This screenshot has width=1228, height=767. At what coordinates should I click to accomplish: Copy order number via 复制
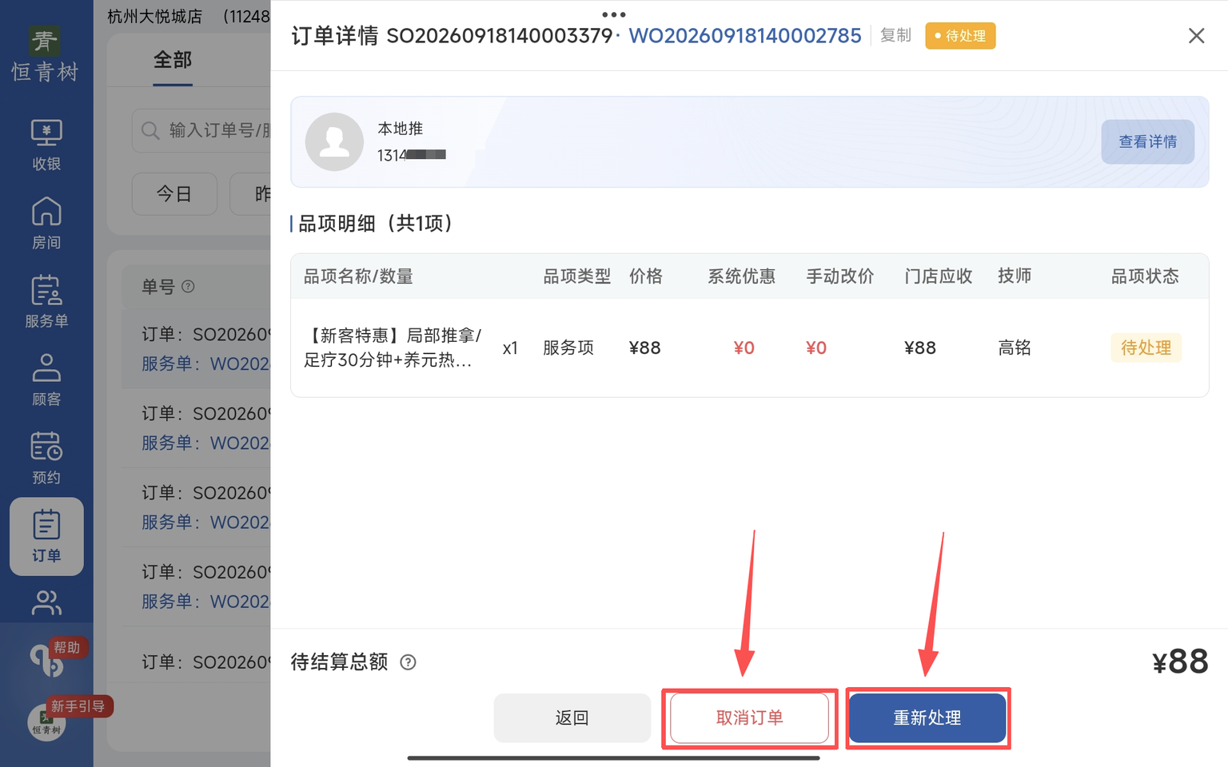click(x=895, y=36)
